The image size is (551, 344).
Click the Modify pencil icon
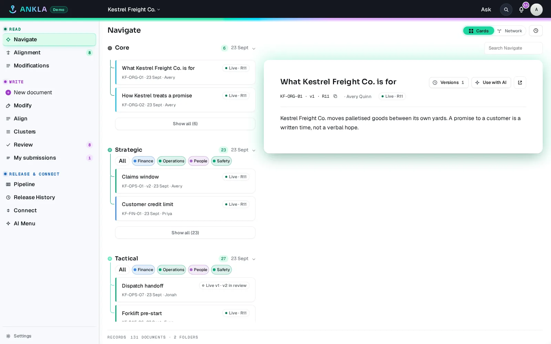[8, 106]
